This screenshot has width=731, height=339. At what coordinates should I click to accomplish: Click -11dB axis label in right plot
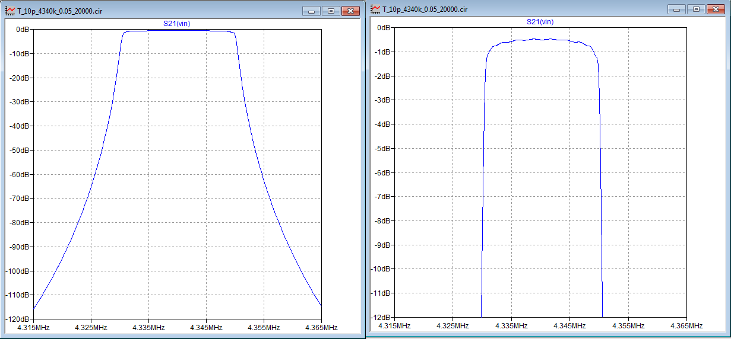tap(381, 293)
